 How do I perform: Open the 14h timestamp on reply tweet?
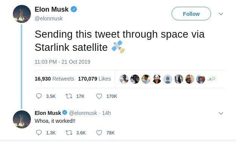106,113
